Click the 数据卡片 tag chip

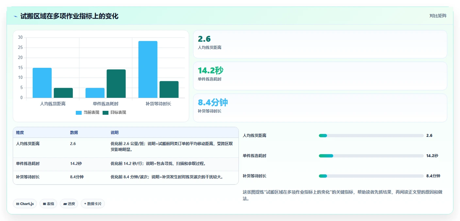tap(93, 204)
